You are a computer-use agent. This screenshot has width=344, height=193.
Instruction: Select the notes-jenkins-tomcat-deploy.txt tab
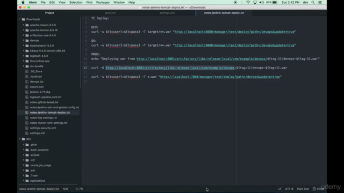224,13
